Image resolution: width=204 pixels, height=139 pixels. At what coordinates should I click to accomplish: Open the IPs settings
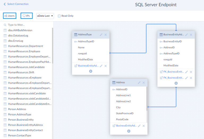(26, 16)
